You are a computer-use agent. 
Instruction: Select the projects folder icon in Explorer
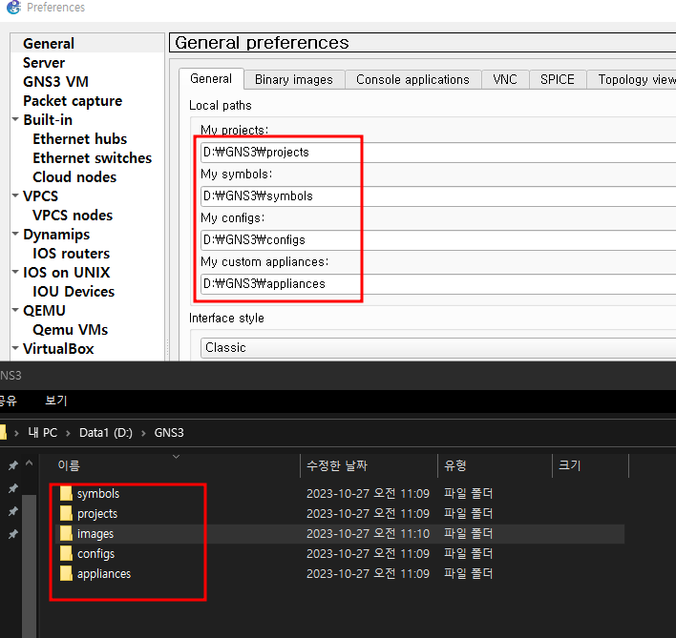pyautogui.click(x=66, y=513)
